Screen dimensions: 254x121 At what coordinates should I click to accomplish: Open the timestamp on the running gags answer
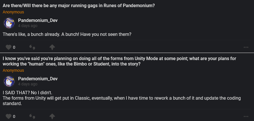(27, 26)
